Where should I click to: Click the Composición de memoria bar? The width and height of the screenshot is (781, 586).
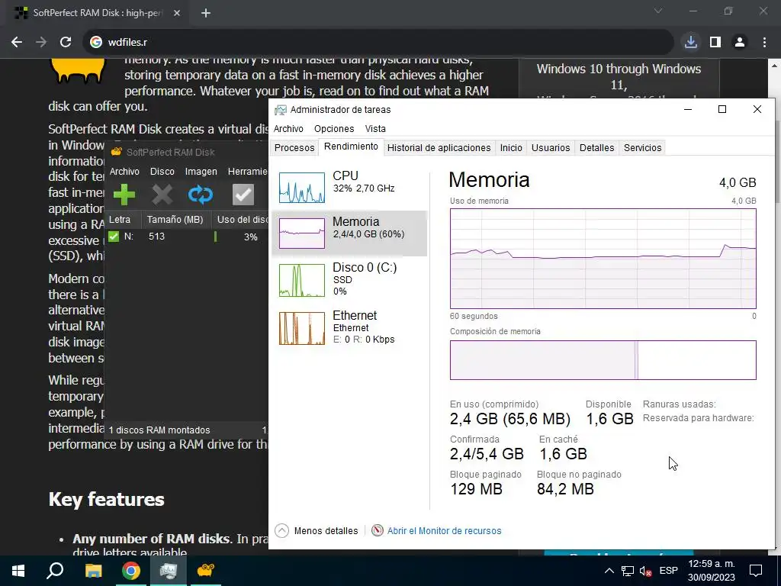pos(603,360)
